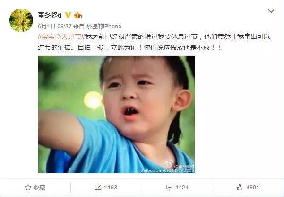Click the yellow-green profile avatar
This screenshot has height=197, width=284.
tap(21, 20)
